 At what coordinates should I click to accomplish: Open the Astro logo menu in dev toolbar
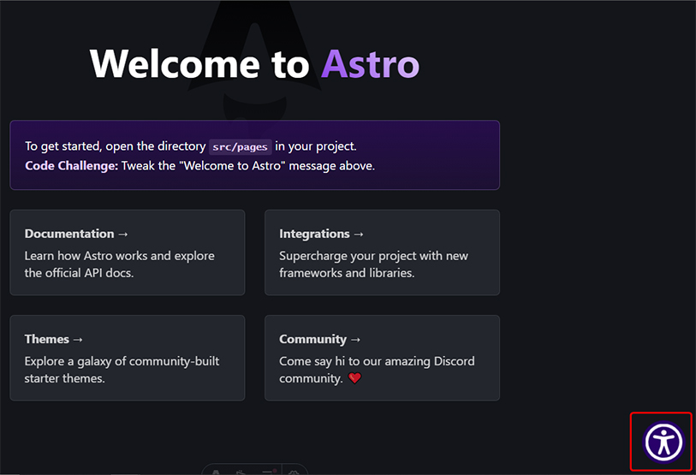[x=217, y=472]
